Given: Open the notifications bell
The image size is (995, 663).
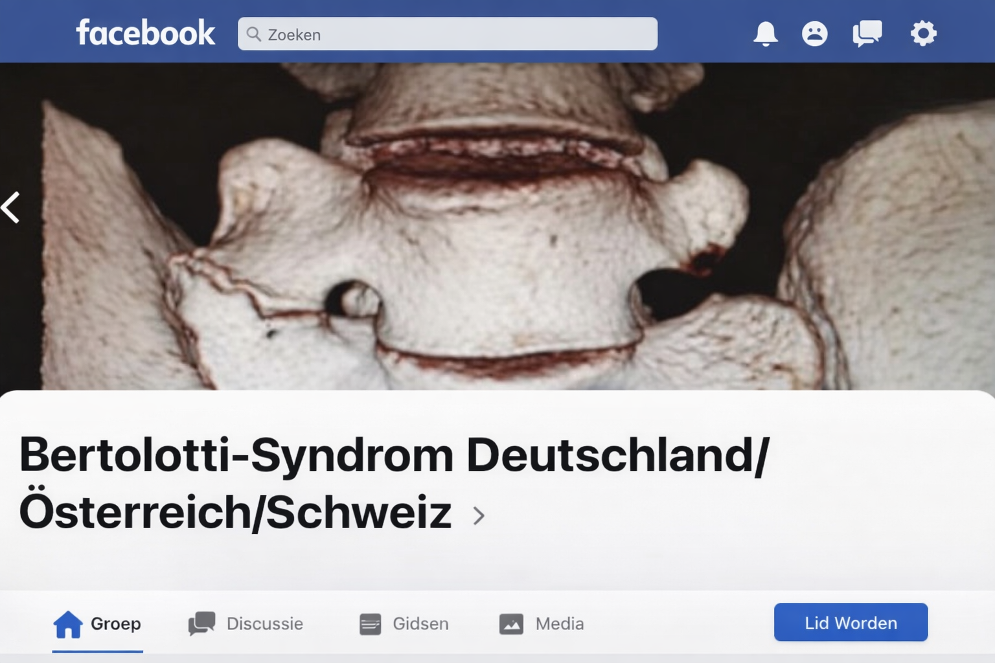Looking at the screenshot, I should point(765,34).
